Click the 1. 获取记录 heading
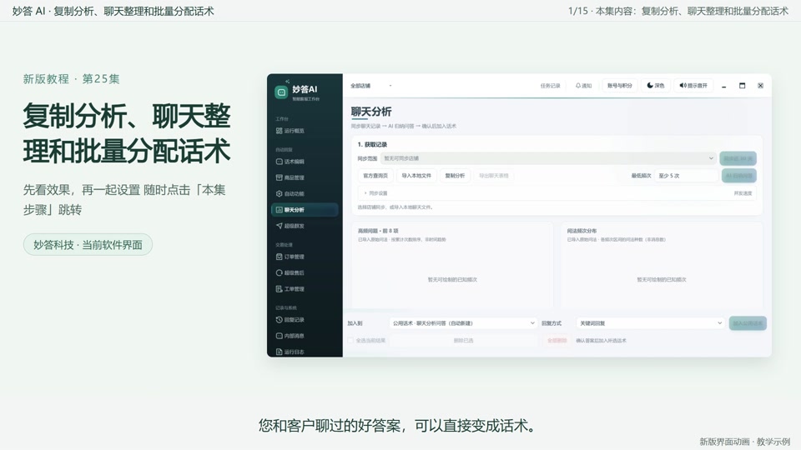Image resolution: width=801 pixels, height=450 pixels. point(372,144)
